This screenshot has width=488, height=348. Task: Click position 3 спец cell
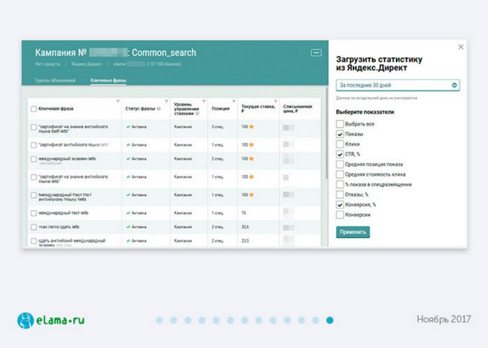[218, 127]
